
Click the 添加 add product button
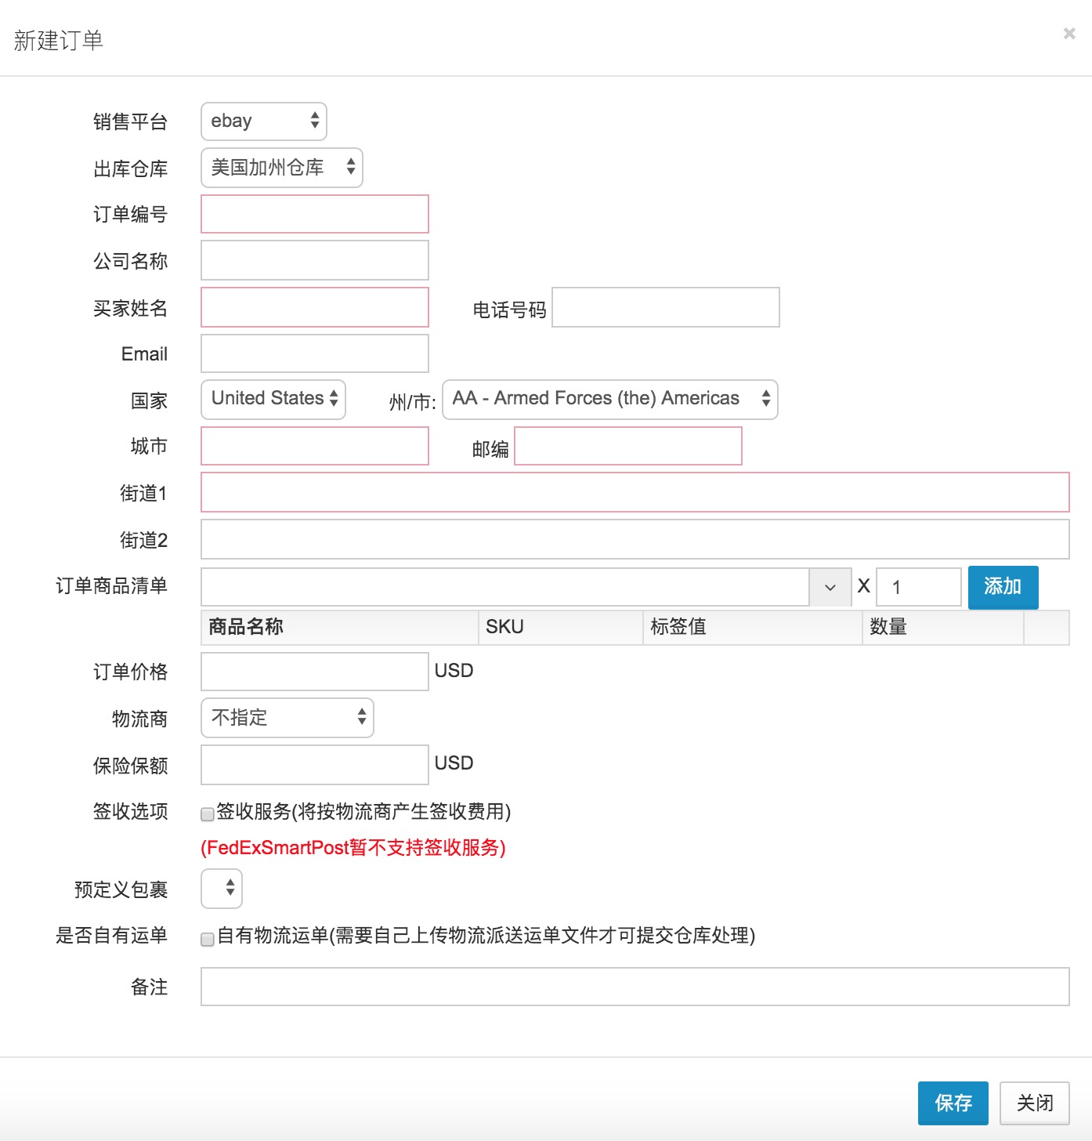coord(1003,587)
